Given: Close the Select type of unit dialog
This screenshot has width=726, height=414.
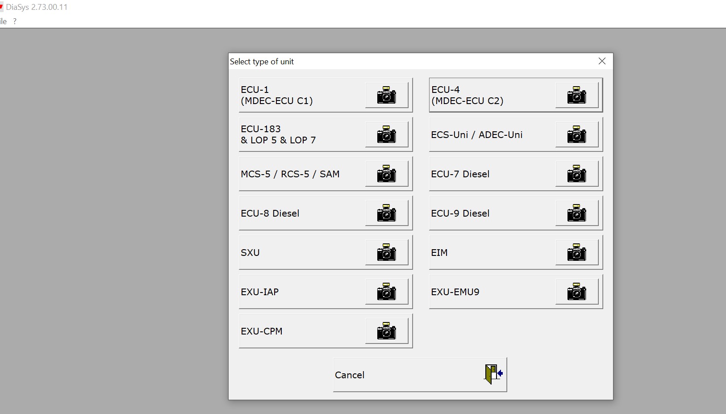Looking at the screenshot, I should point(602,61).
